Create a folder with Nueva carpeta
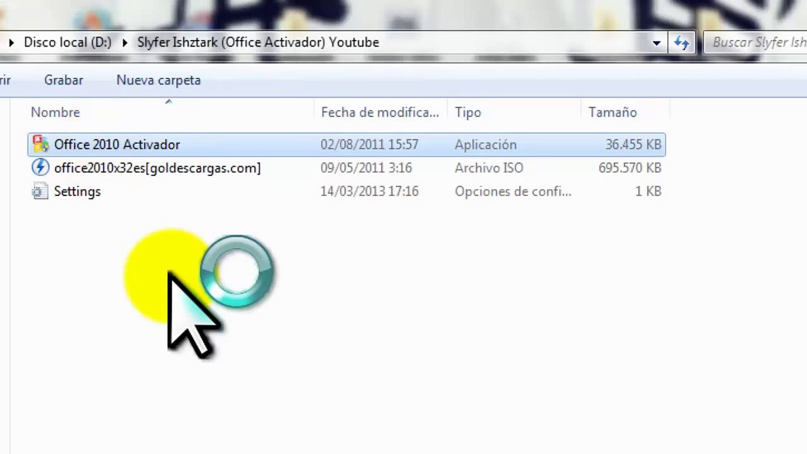Image resolution: width=807 pixels, height=454 pixels. pos(159,80)
